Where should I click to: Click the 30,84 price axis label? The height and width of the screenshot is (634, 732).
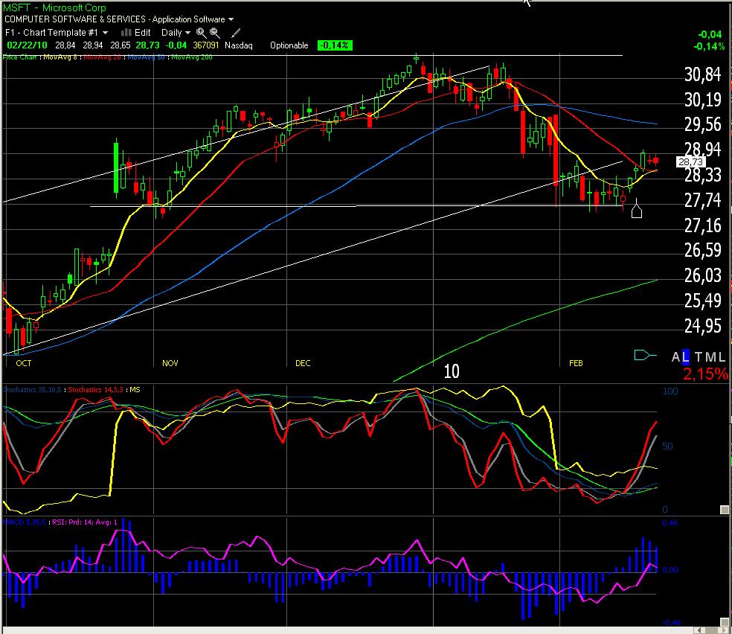(x=702, y=74)
